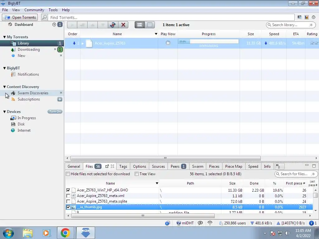The width and height of the screenshot is (319, 239).
Task: Switch to the detailed row view icon
Action: click(140, 25)
